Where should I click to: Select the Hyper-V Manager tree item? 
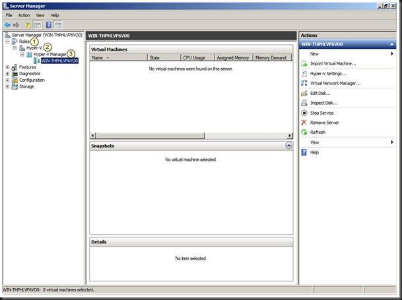coord(50,54)
